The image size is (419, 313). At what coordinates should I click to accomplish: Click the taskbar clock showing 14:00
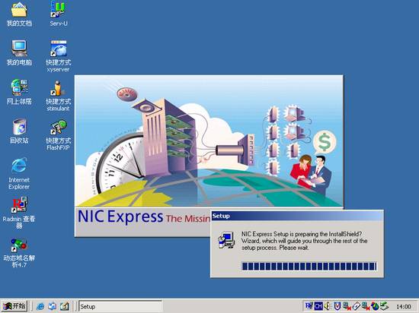404,307
